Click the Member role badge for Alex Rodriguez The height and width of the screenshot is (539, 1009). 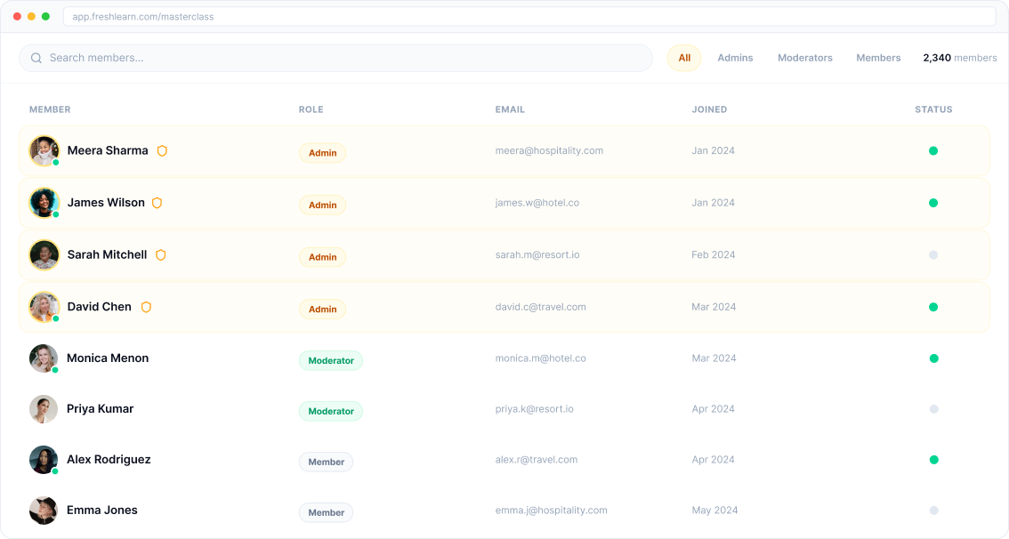[327, 462]
